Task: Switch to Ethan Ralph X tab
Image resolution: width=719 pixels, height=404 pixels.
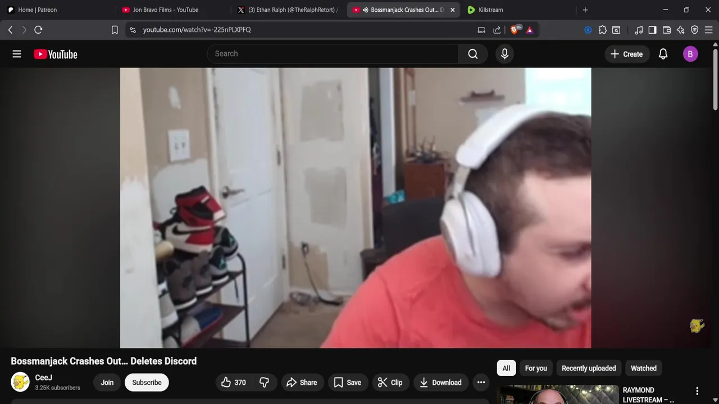Action: click(x=288, y=10)
